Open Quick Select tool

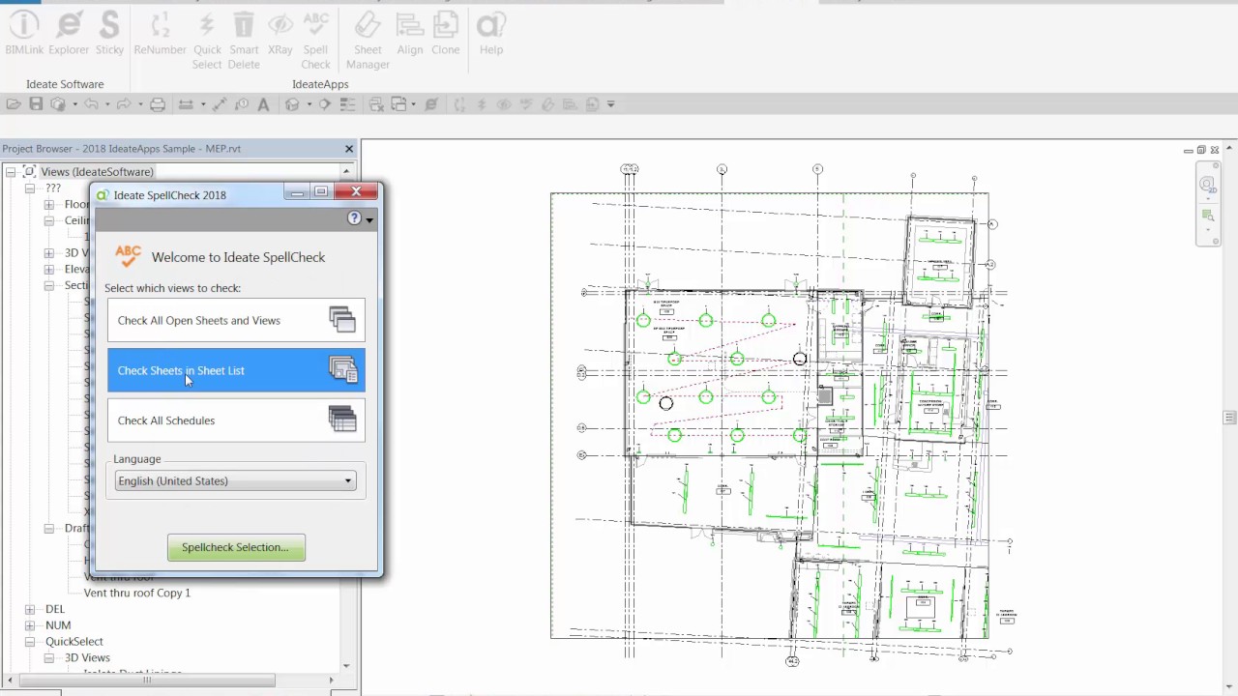coord(207,41)
